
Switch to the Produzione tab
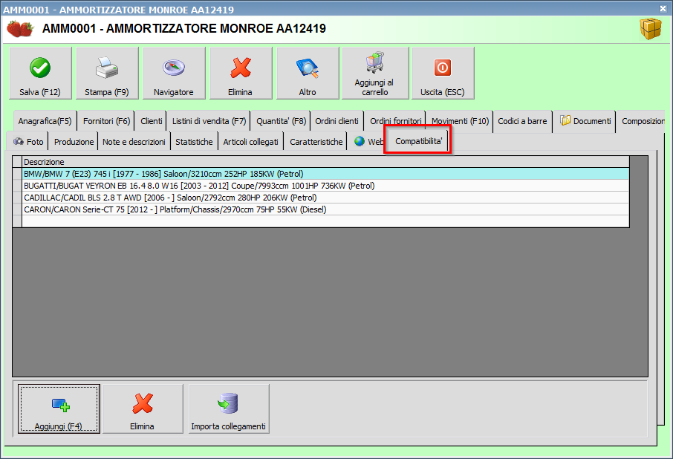pos(74,142)
